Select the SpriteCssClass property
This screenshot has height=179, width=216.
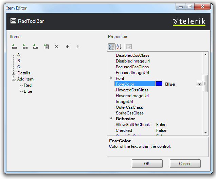pos(130,113)
